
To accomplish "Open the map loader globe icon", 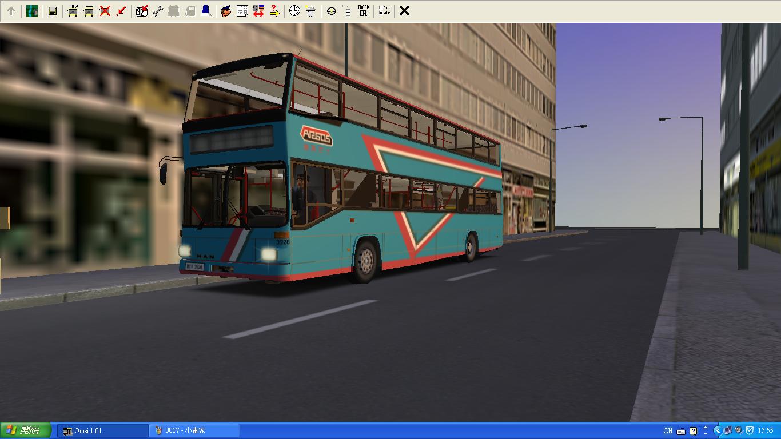I will pos(32,11).
